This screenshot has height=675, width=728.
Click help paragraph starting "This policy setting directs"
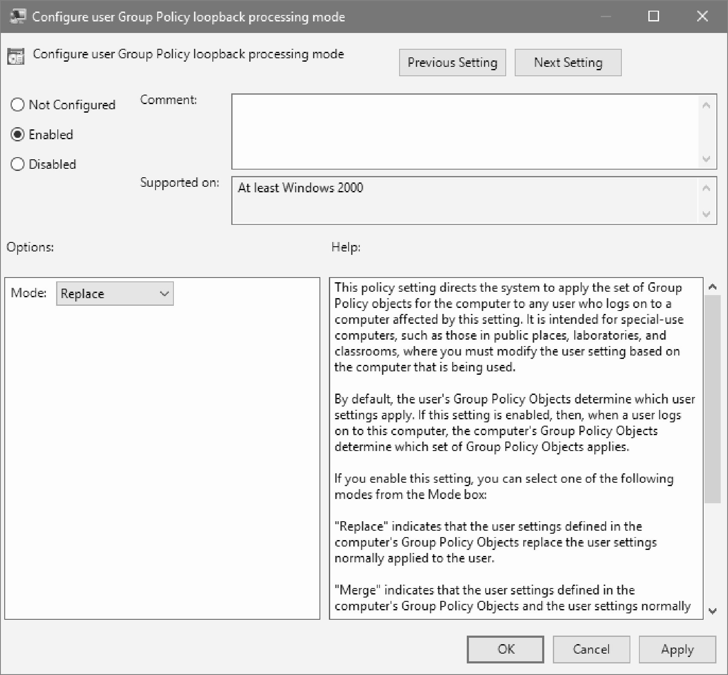(x=509, y=327)
